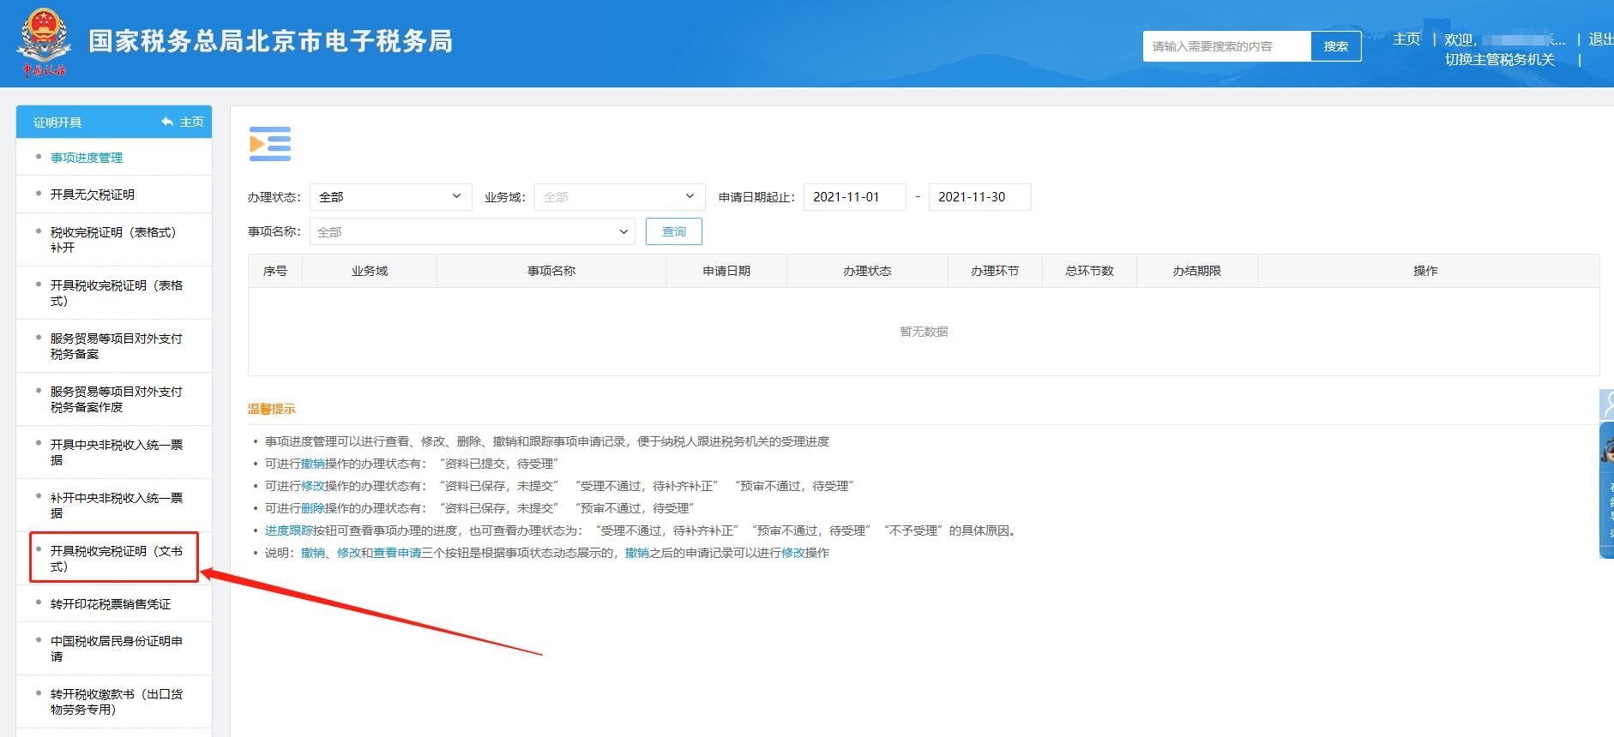Click the site title 国家税务总局北京市电子税务局

pos(270,41)
